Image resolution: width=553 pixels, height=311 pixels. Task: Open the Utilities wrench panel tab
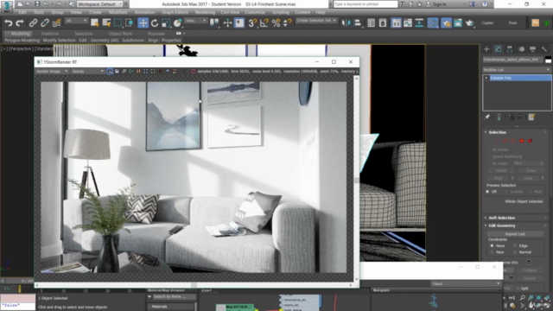coord(544,49)
